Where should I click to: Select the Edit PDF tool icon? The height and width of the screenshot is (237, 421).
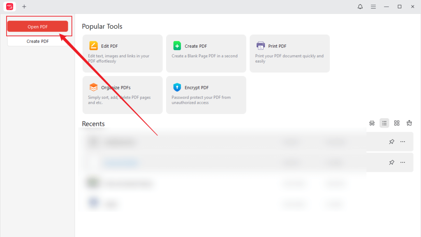[94, 46]
